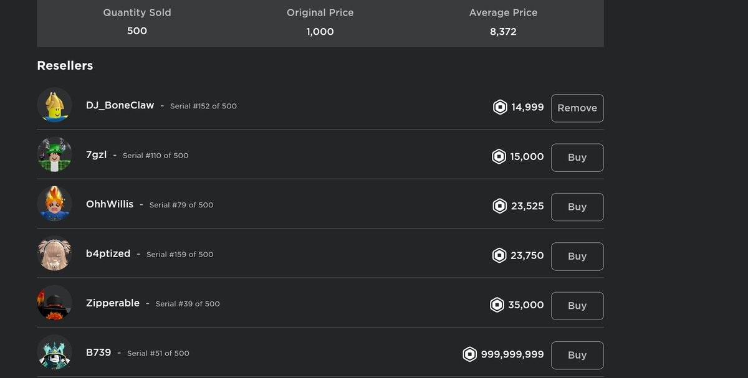748x378 pixels.
Task: Click Robux icon beside 23,525 price
Action: click(x=500, y=206)
